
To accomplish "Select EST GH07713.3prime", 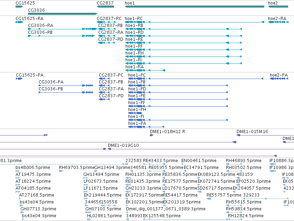I will coord(38,209).
